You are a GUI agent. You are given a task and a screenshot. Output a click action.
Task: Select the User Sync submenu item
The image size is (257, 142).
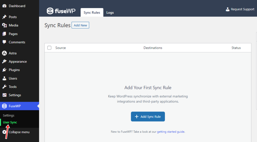10,122
